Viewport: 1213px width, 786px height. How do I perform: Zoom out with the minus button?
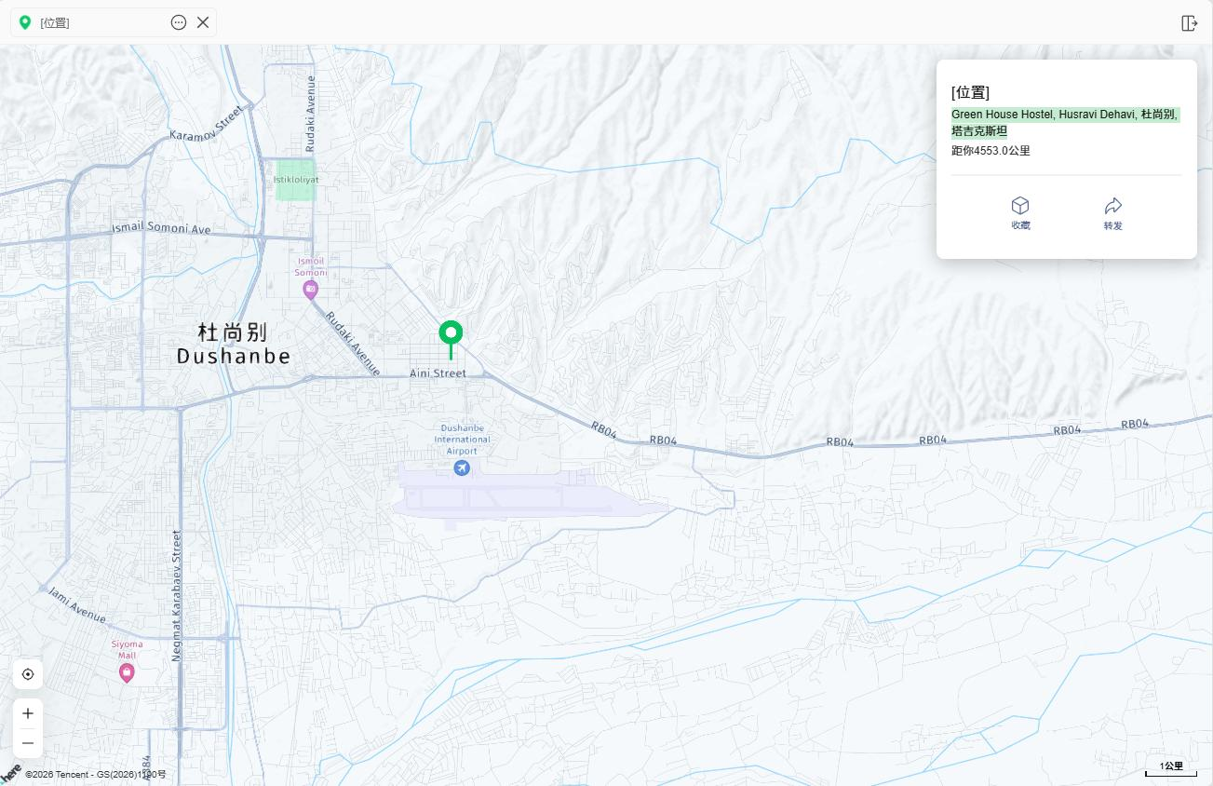[28, 743]
